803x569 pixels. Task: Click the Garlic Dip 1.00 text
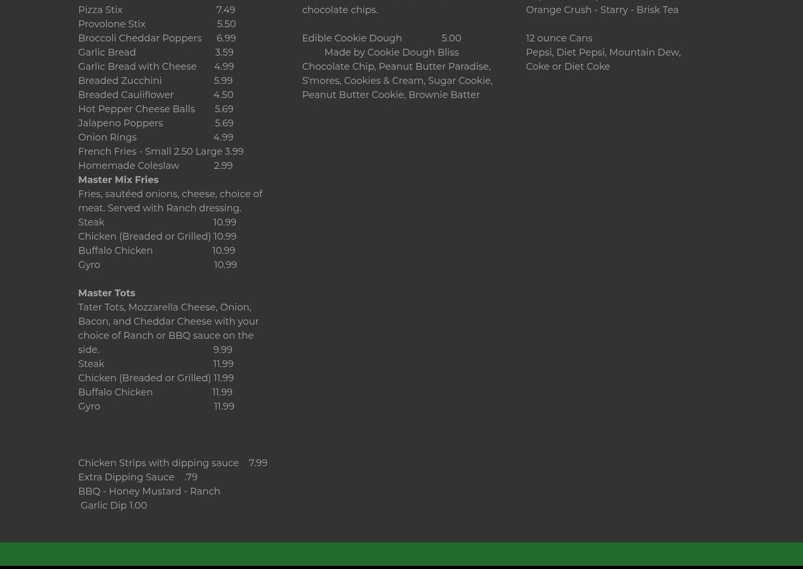pos(113,506)
